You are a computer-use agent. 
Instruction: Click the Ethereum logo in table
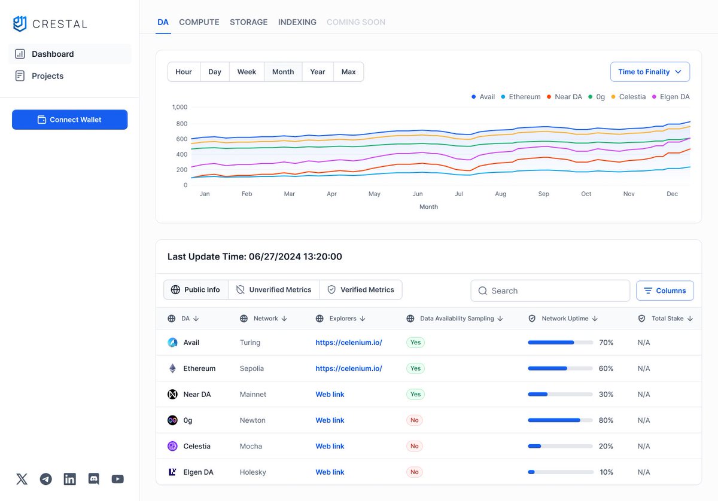(x=172, y=368)
